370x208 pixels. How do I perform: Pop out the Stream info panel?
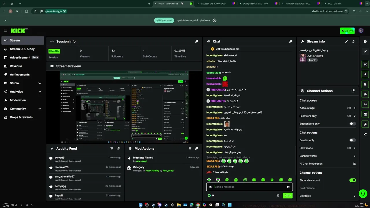(353, 41)
